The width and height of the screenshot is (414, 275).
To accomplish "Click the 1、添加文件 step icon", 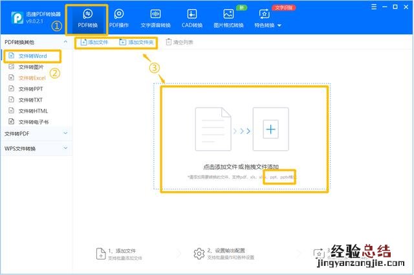I will 101,254.
